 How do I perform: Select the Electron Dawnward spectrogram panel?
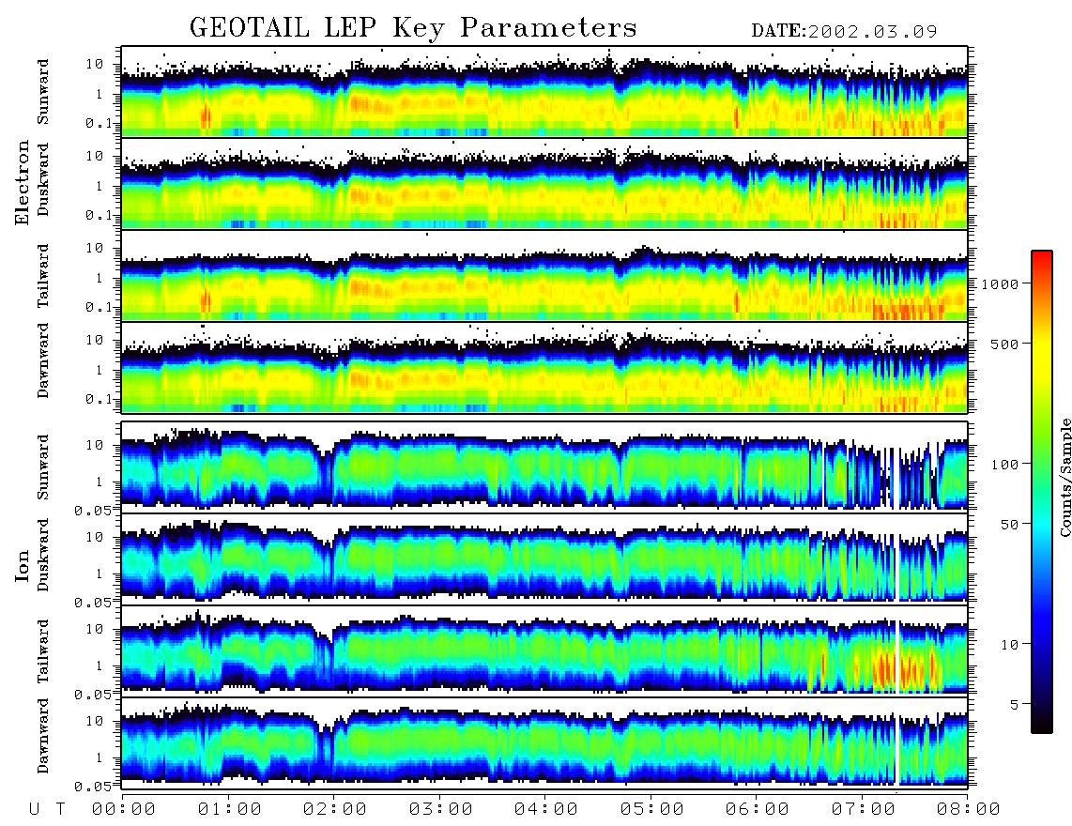point(544,367)
